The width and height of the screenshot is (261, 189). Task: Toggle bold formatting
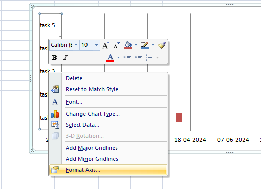coord(54,58)
